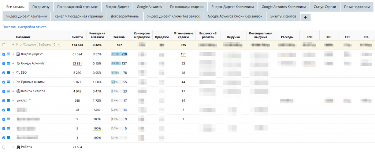This screenshot has width=375, height=152.
Task: Uncheck the Google Adwords row checkbox
Action: pos(4,63)
